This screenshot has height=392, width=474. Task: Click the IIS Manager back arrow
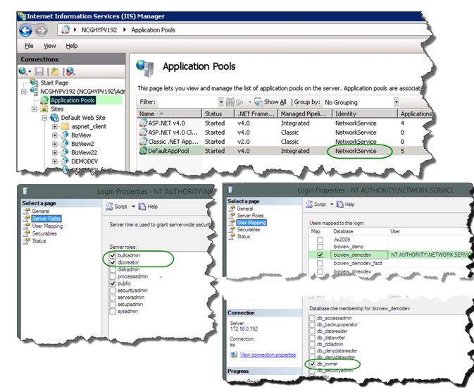[x=25, y=30]
